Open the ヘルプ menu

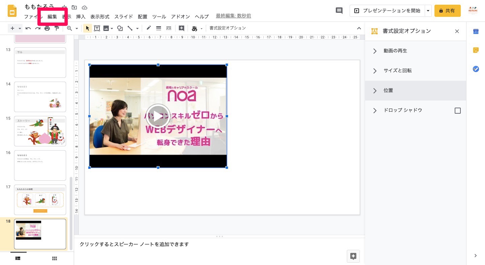coord(202,16)
